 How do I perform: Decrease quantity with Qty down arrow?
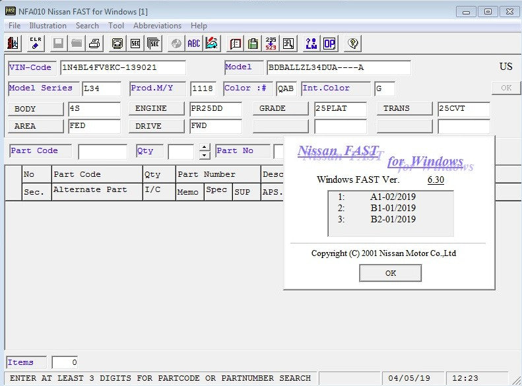pyautogui.click(x=205, y=155)
